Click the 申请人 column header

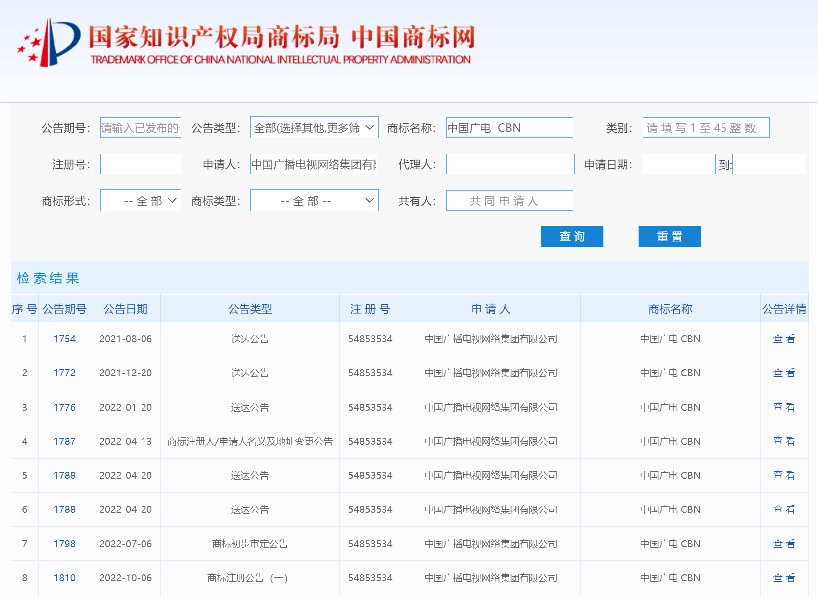click(x=490, y=309)
